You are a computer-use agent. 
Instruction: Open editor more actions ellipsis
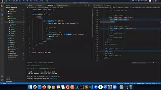[x=91, y=5]
